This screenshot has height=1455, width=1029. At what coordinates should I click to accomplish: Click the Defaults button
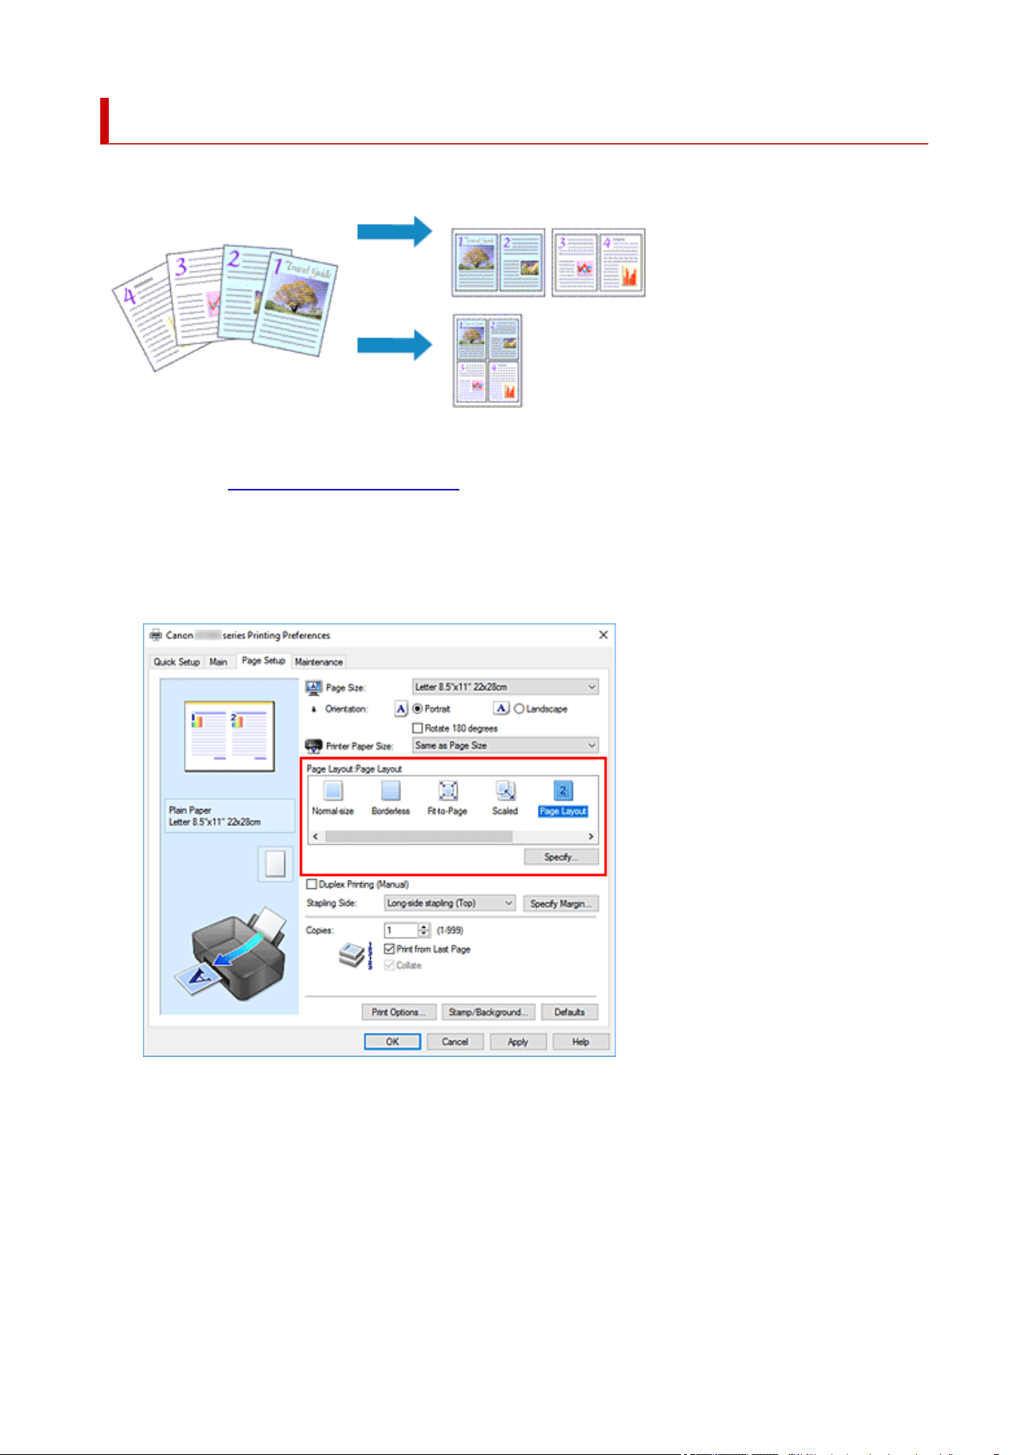pyautogui.click(x=570, y=1012)
